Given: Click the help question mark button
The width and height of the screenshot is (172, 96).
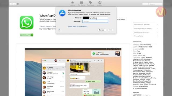Looking at the screenshot, I should [60, 30].
